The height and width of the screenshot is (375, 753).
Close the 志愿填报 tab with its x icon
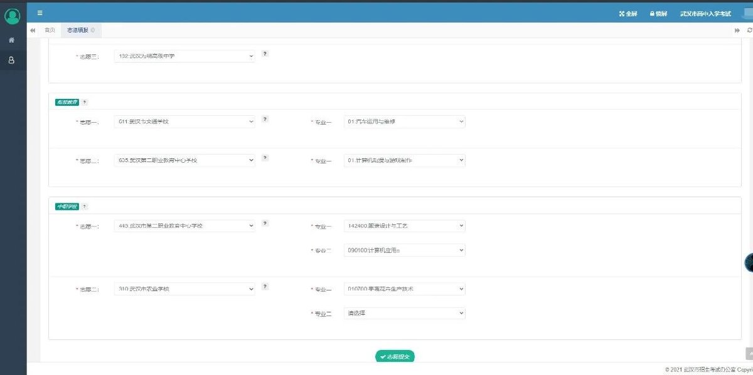93,30
